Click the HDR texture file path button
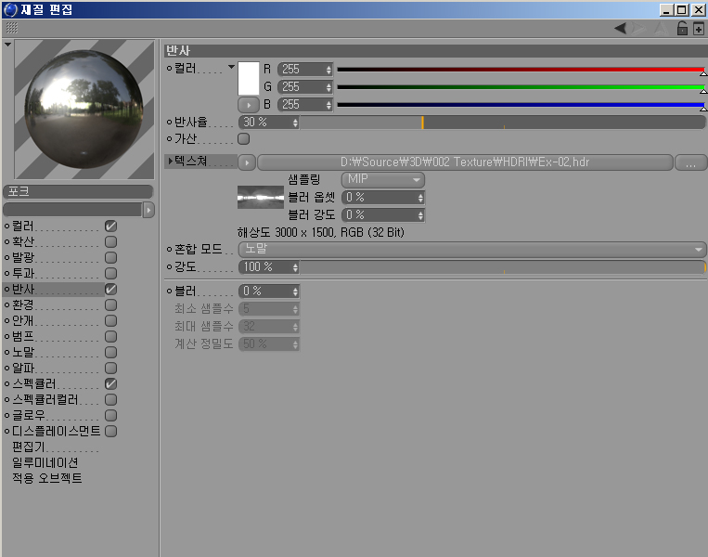The width and height of the screenshot is (708, 557). 464,162
